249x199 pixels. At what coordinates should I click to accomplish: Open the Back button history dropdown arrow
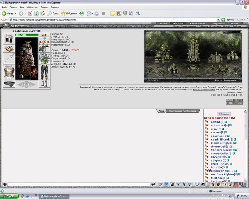16,14
